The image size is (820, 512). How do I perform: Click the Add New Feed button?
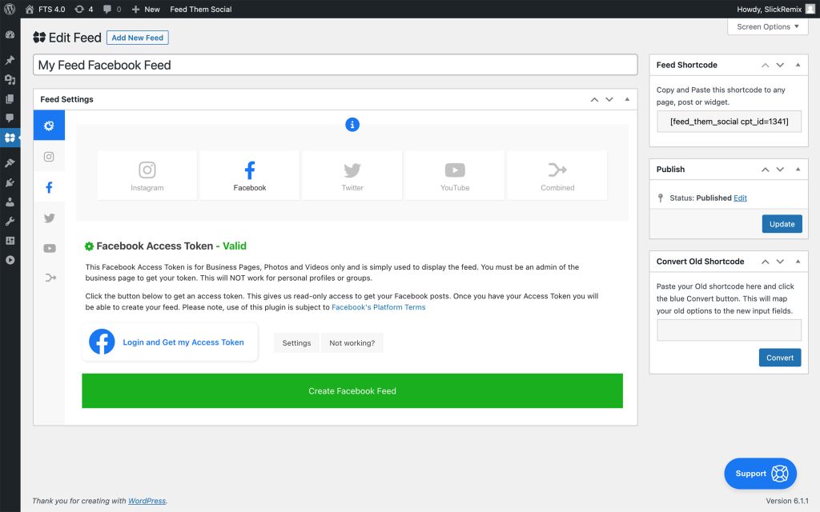click(x=138, y=38)
